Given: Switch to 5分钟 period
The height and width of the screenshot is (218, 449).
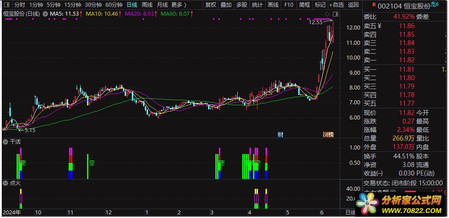Looking at the screenshot, I should (x=53, y=5).
